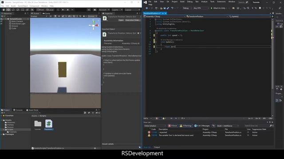284x159 pixels.
Task: Select the Move tool in Unity toolbar
Action: coord(8,10)
